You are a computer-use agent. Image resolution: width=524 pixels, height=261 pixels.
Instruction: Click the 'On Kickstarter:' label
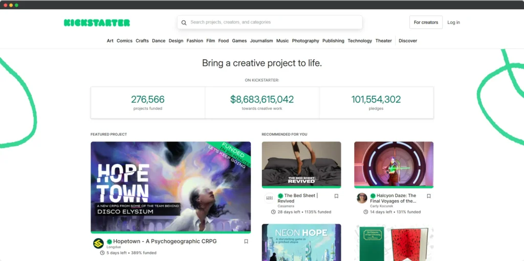pyautogui.click(x=262, y=80)
